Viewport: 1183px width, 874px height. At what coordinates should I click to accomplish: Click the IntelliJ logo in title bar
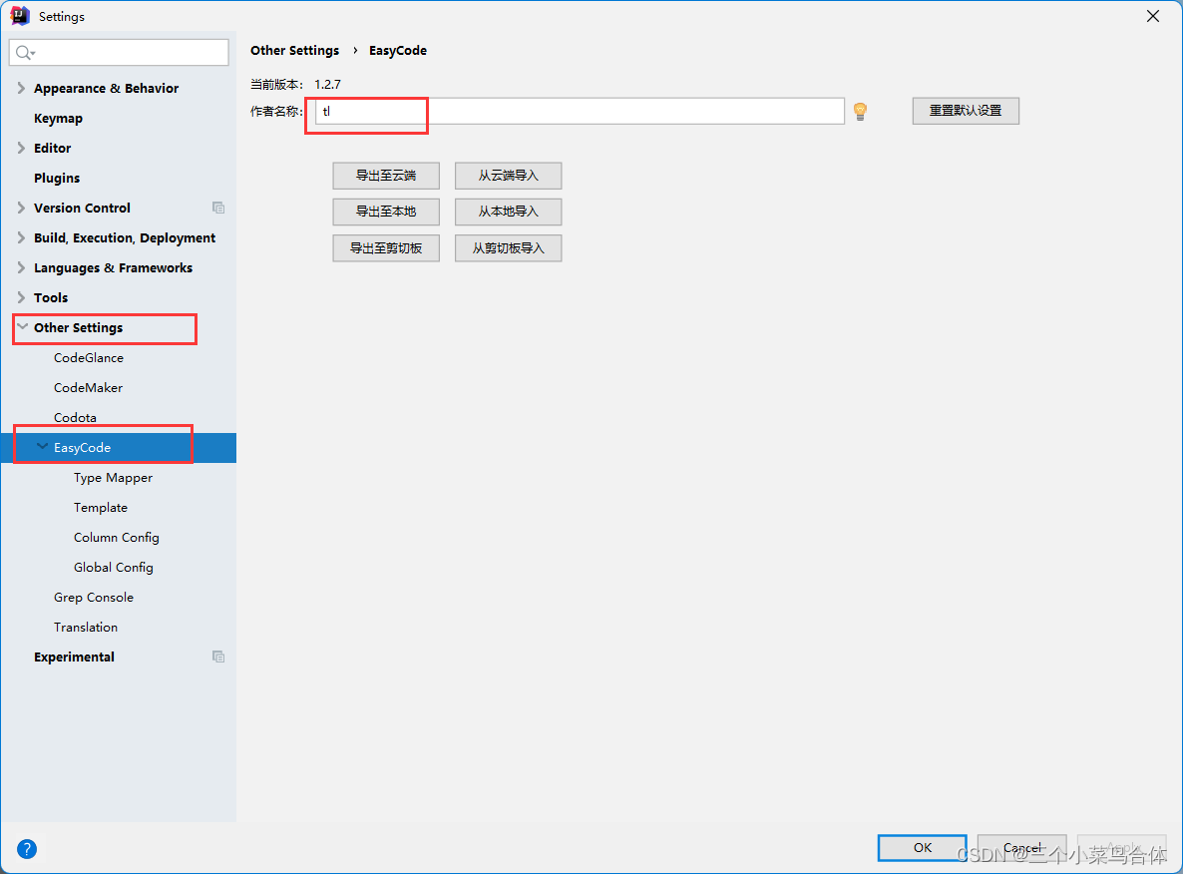pyautogui.click(x=20, y=16)
